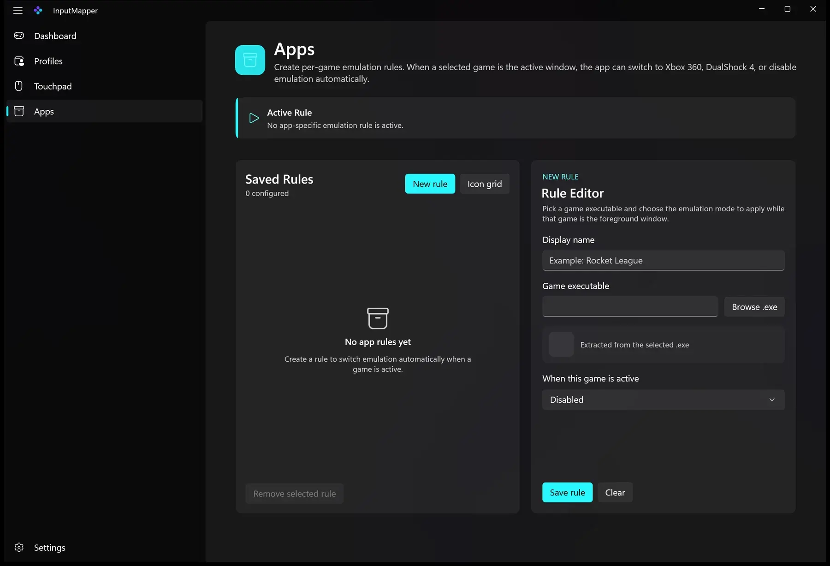
Task: Click the Profiles sidebar icon
Action: coord(19,61)
